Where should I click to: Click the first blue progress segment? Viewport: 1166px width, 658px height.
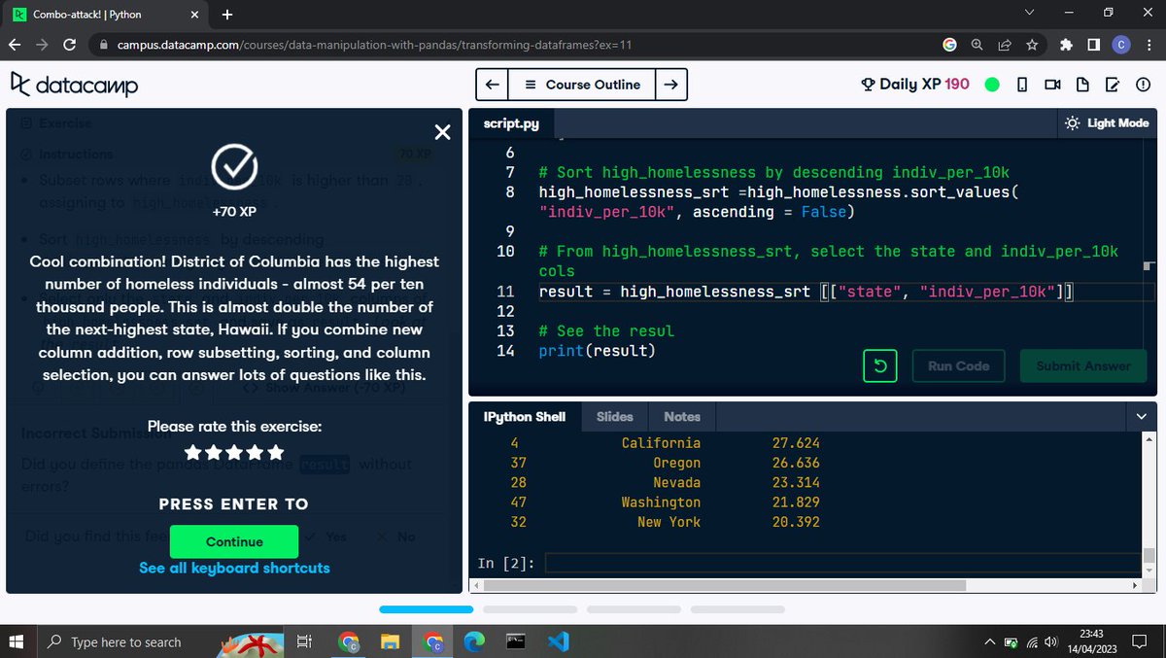pyautogui.click(x=426, y=609)
